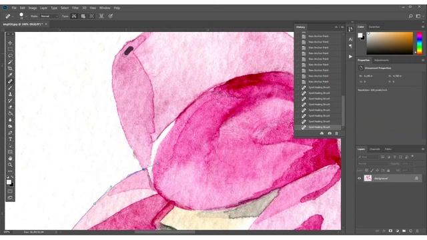The image size is (427, 240).
Task: Select the Pen tool
Action: coord(10,133)
